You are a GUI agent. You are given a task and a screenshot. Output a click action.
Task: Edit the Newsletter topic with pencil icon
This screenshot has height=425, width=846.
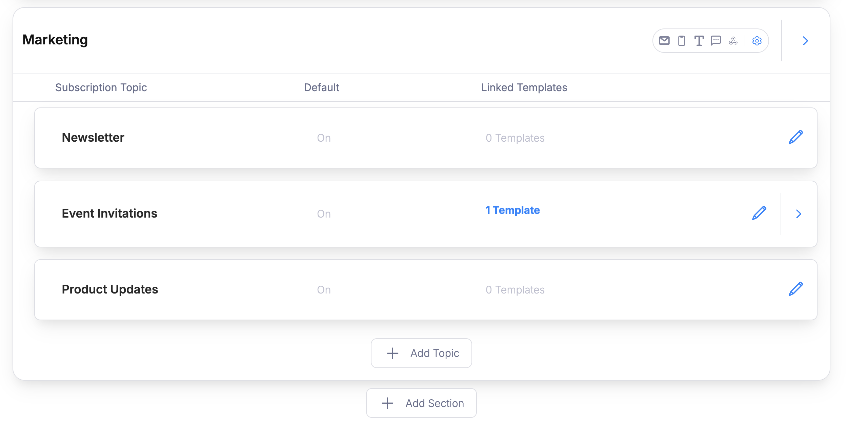pyautogui.click(x=796, y=137)
